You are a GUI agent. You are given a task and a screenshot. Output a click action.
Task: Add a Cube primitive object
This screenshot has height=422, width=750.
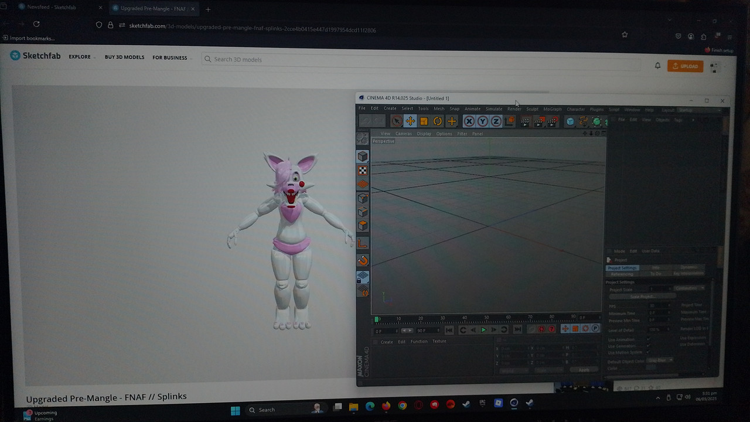tap(570, 121)
